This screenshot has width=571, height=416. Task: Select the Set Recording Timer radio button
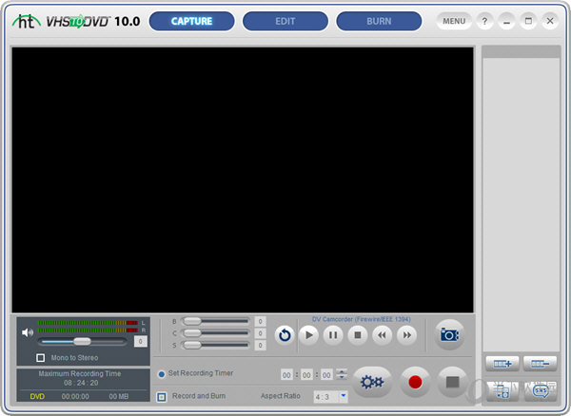[162, 374]
